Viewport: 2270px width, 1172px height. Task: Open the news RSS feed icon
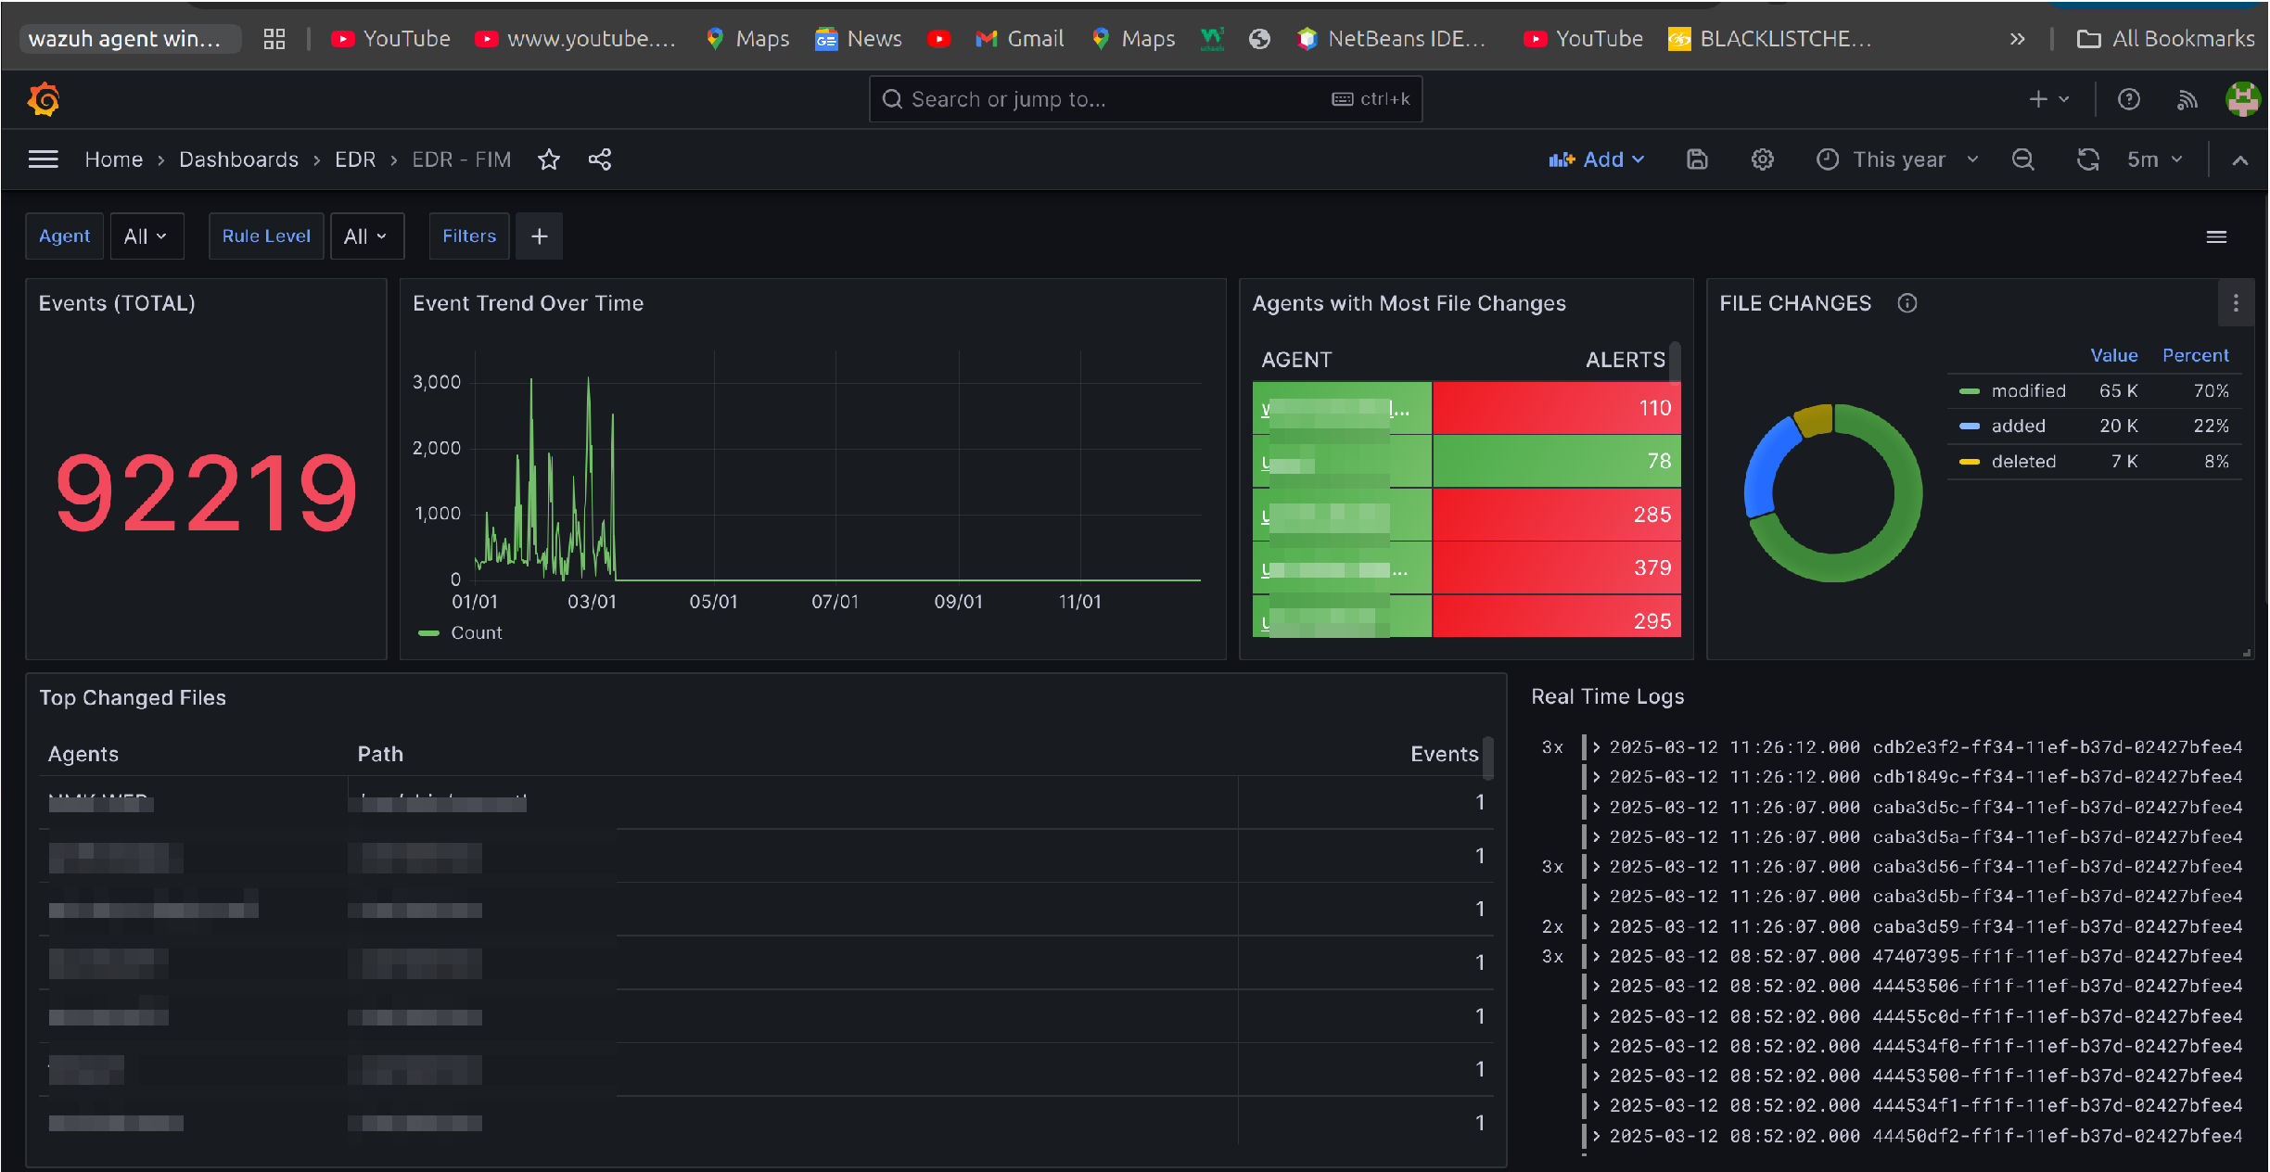click(2187, 99)
